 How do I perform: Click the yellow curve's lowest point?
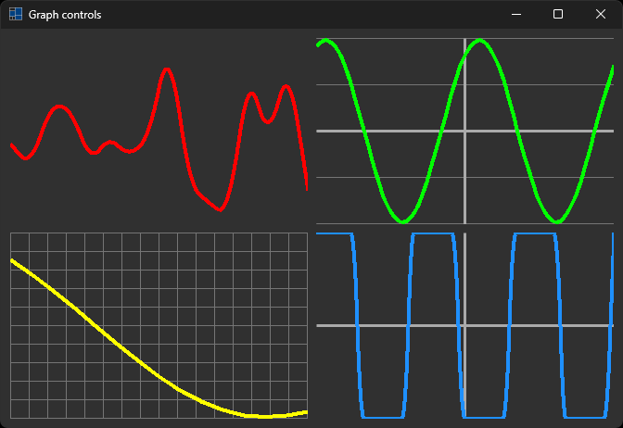pos(264,416)
